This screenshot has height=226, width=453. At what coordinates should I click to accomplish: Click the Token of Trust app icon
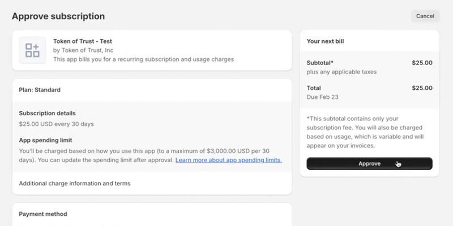[32, 50]
